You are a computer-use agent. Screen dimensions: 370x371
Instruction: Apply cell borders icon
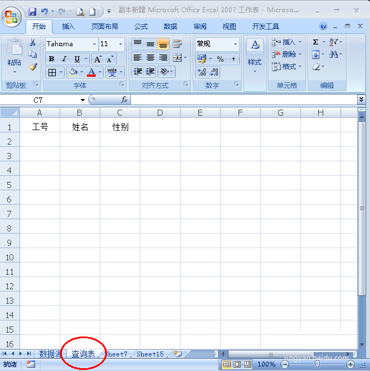pos(52,72)
